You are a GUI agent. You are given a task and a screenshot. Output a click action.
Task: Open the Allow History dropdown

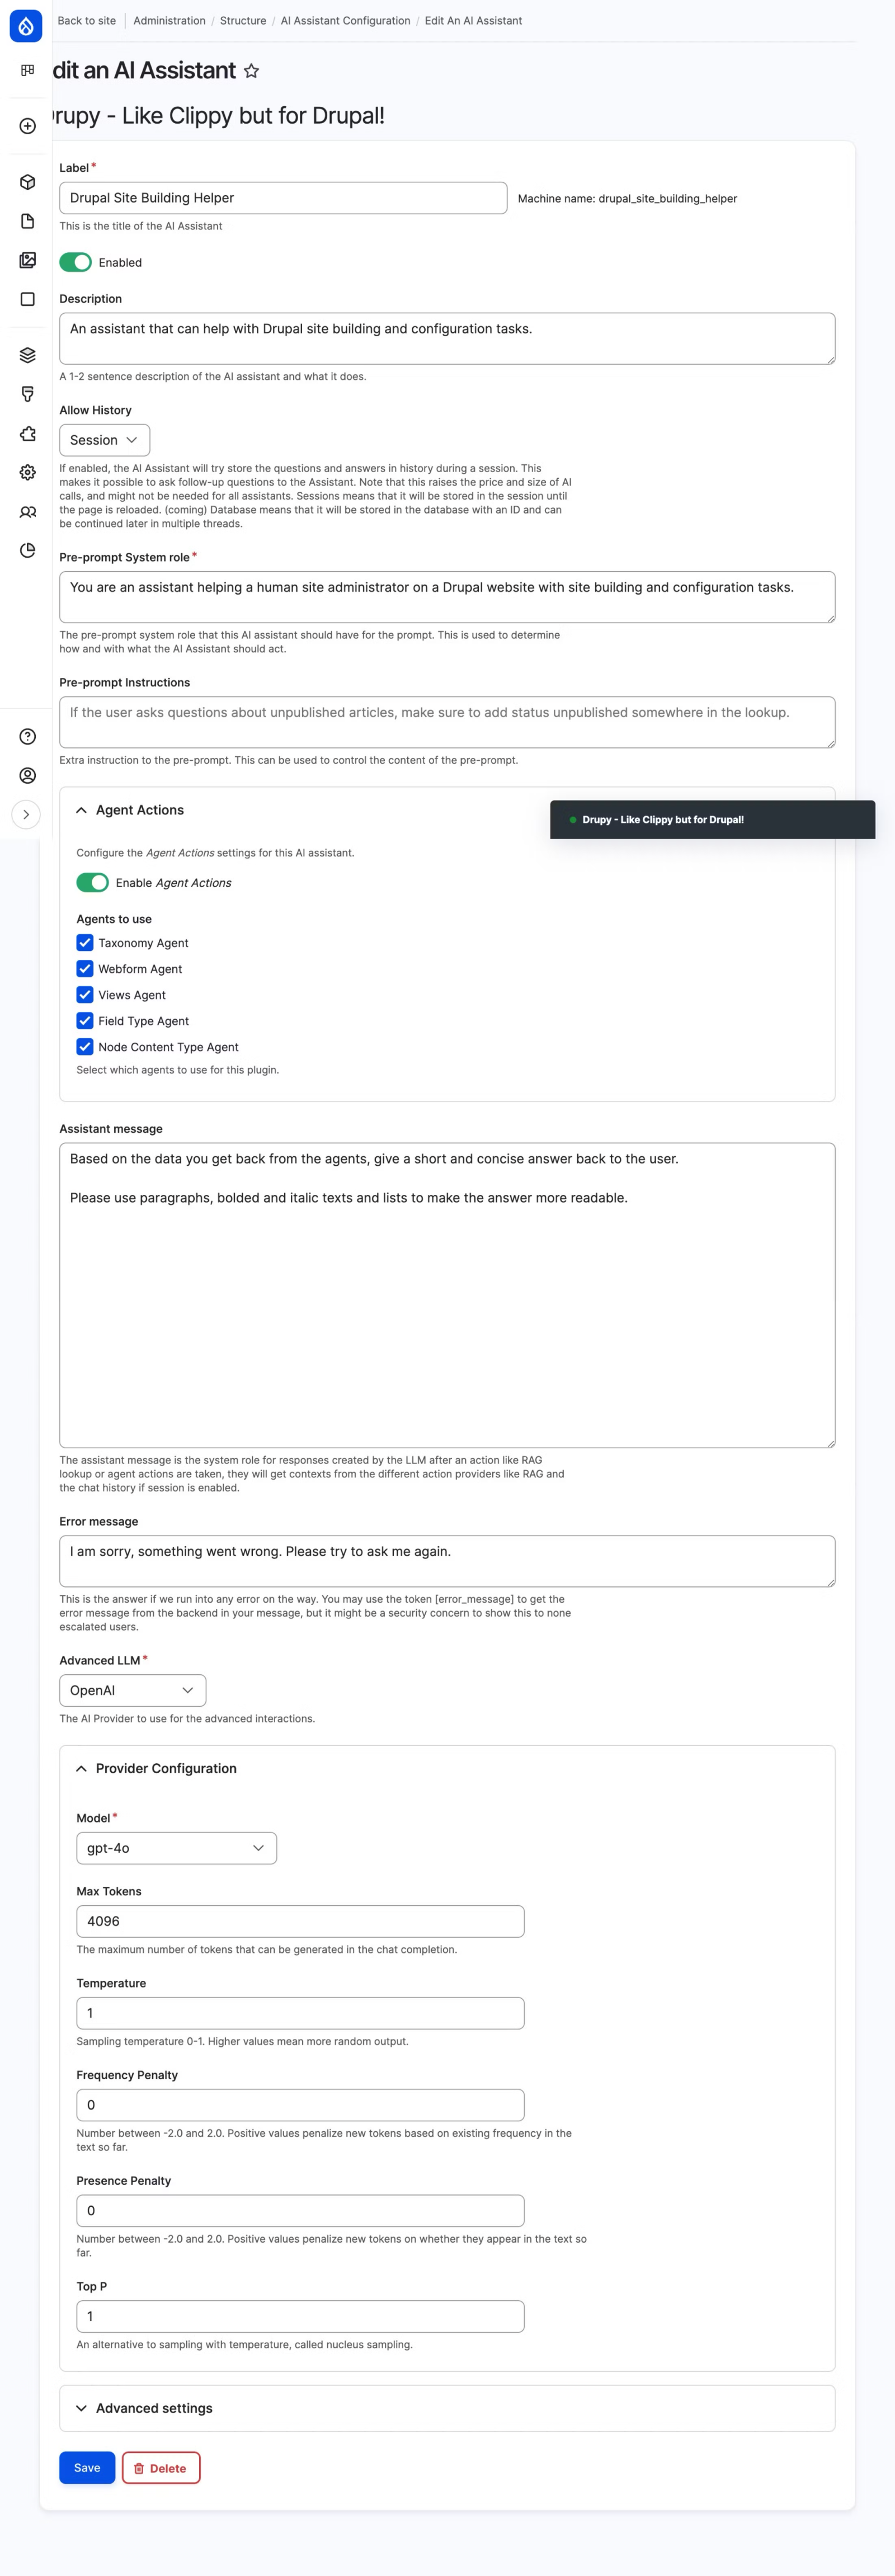[104, 439]
